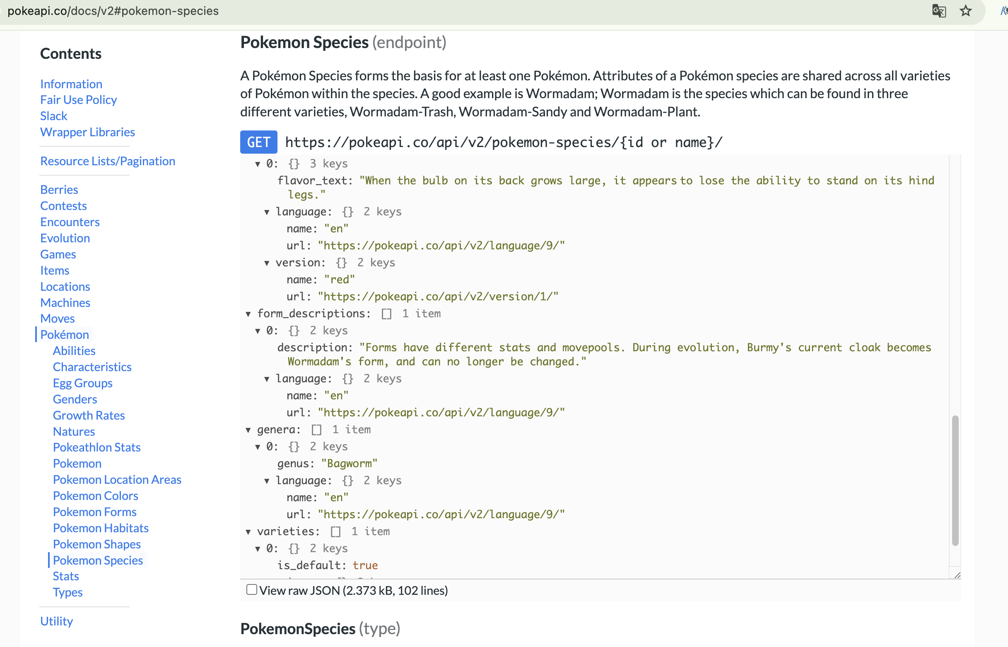Bookmark this page with the star icon
This screenshot has width=1008, height=647.
(966, 10)
